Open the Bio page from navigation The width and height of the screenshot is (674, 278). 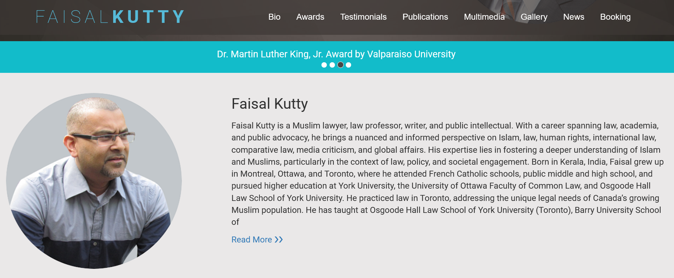[274, 17]
